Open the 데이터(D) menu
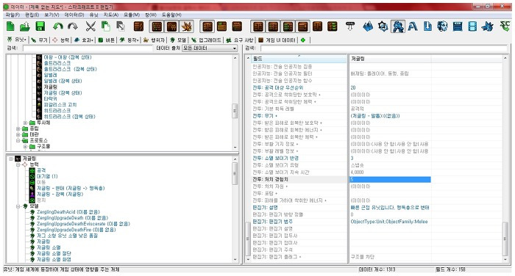The image size is (515, 276). coord(74,15)
